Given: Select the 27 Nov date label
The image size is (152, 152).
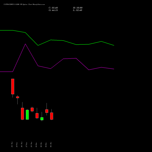Looking at the screenshot, I should pyautogui.click(x=26, y=144).
